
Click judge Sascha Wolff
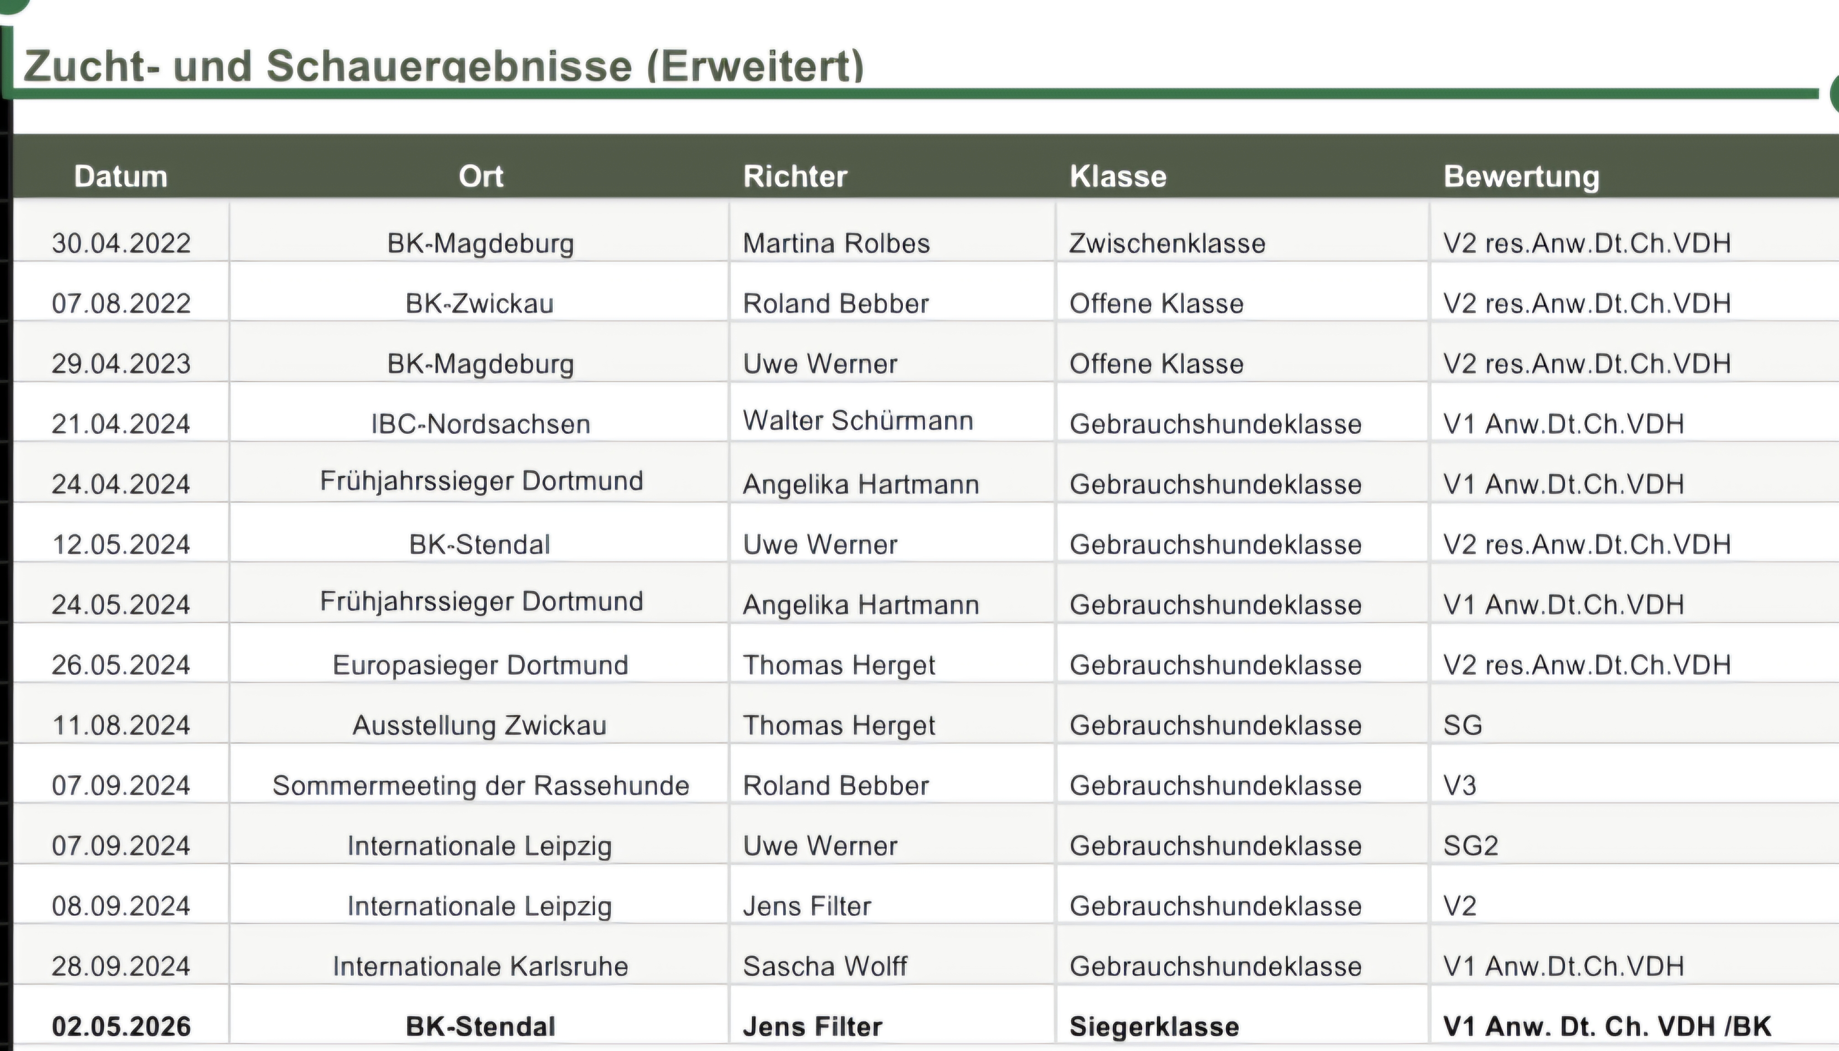coord(825,966)
